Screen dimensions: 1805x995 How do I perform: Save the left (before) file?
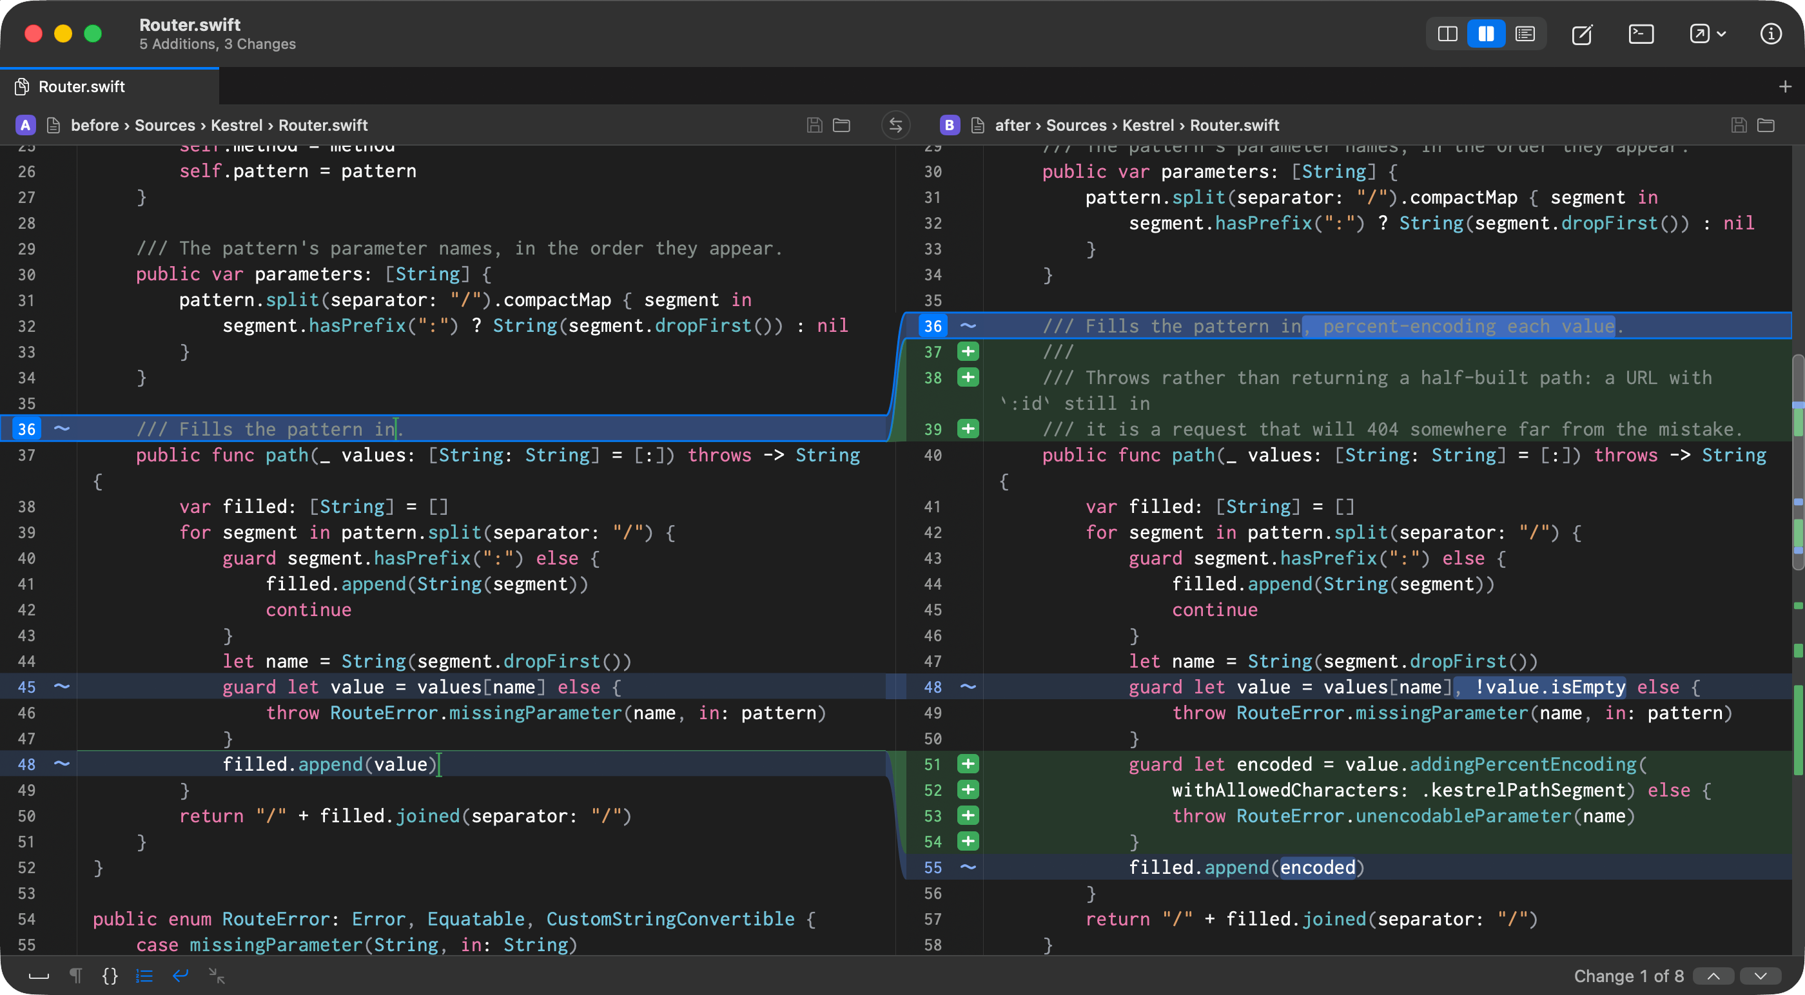tap(814, 125)
